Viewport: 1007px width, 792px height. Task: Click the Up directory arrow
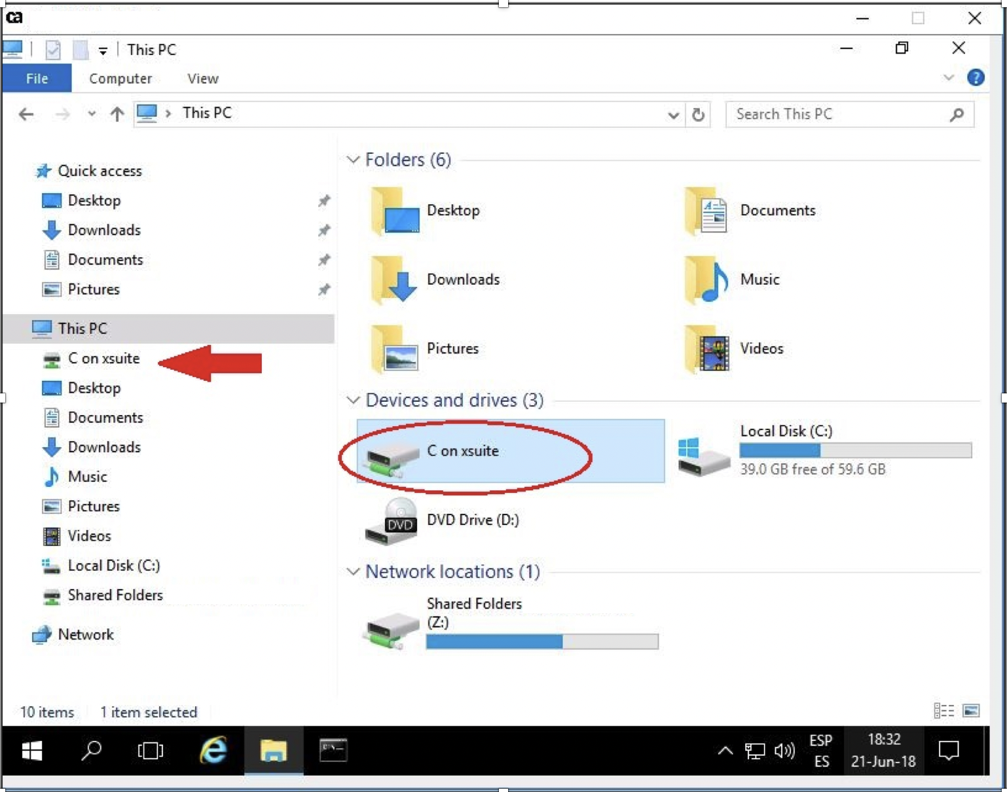[117, 115]
